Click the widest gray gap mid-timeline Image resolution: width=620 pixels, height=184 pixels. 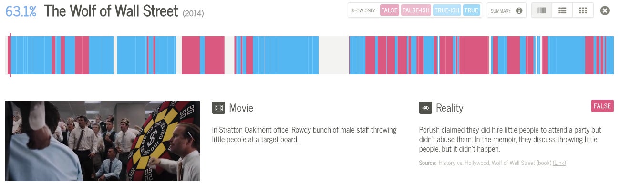click(333, 55)
